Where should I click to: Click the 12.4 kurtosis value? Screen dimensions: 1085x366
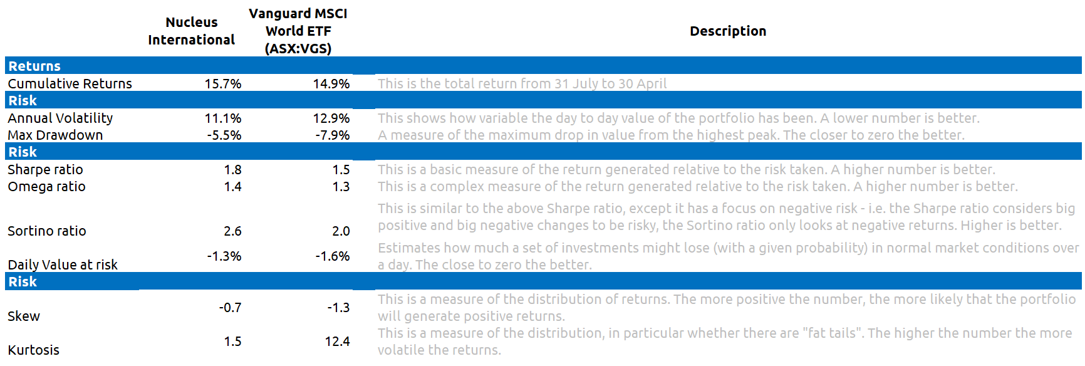click(x=337, y=341)
